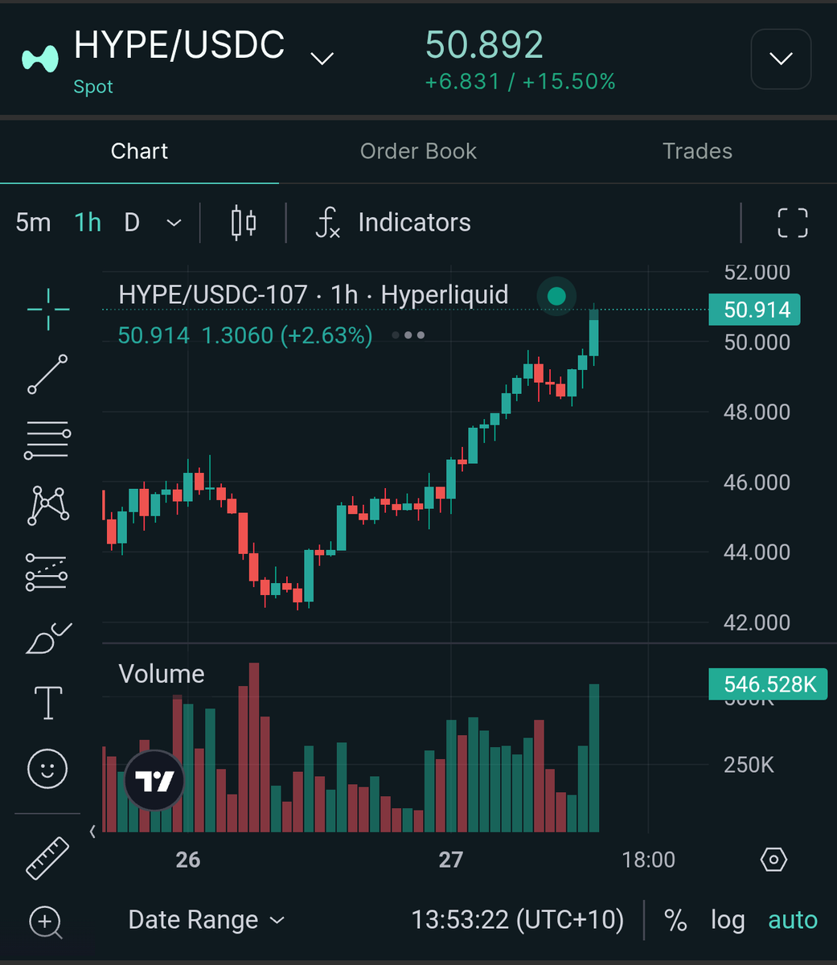Open the HYPE/USDC pair selector dropdown
This screenshot has height=965, width=837.
[322, 59]
